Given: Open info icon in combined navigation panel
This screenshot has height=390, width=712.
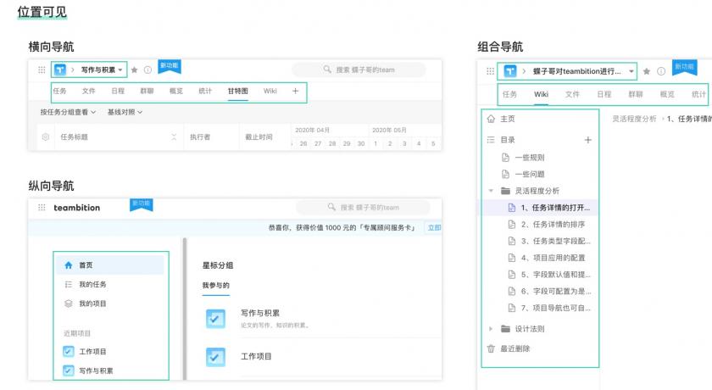Looking at the screenshot, I should point(661,71).
